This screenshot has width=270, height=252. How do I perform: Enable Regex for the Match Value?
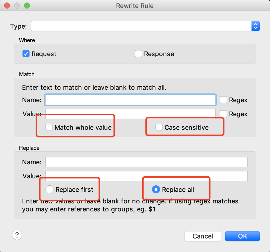click(x=223, y=114)
